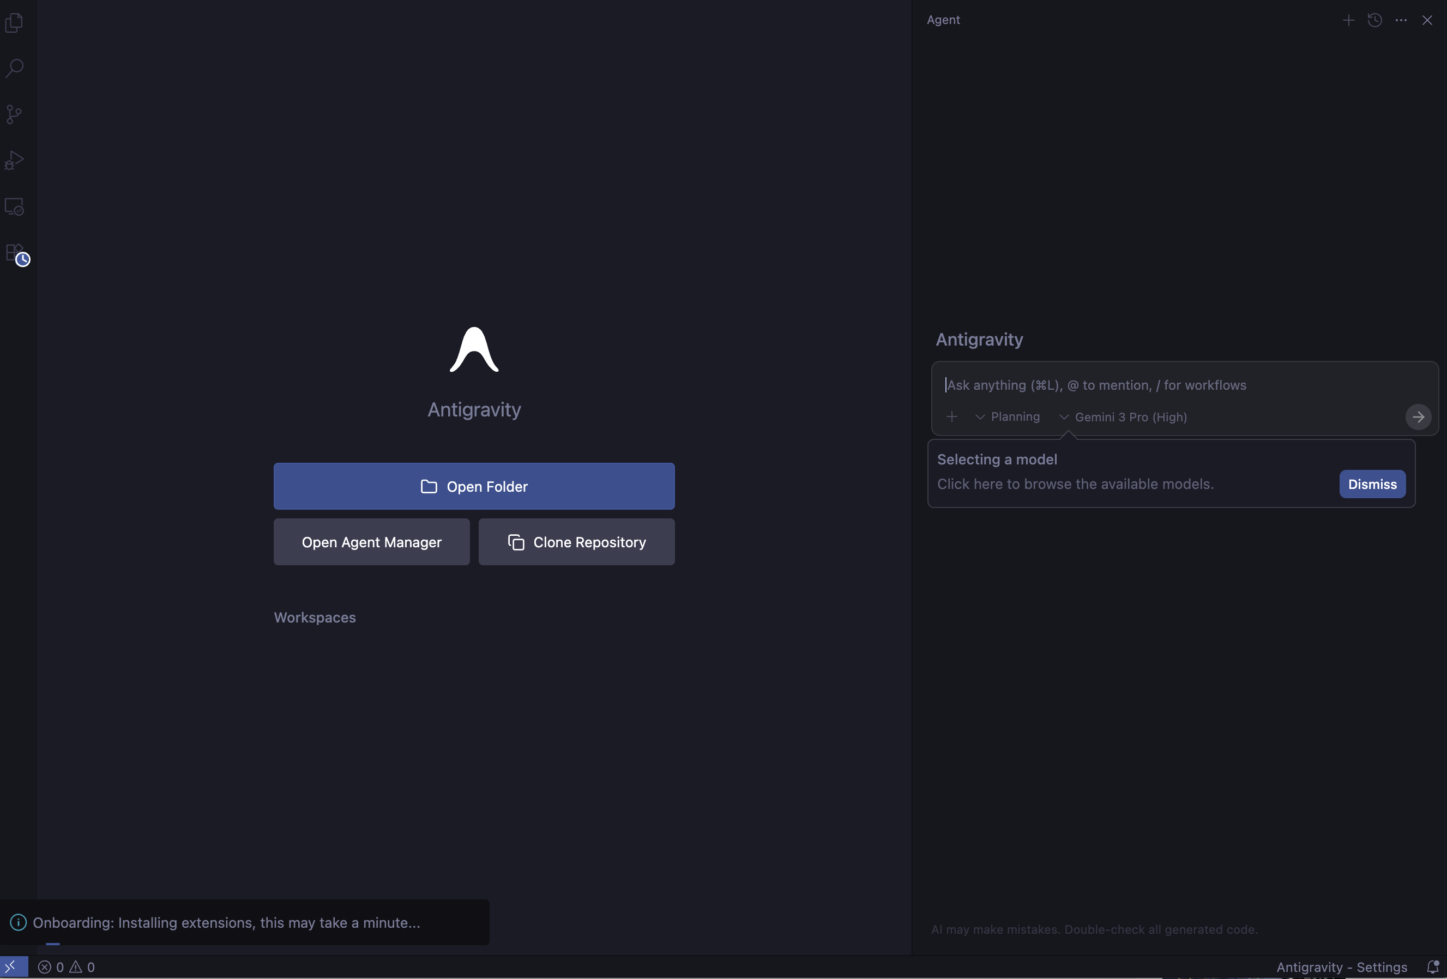
Task: Open Run and Debug view icon
Action: (14, 161)
